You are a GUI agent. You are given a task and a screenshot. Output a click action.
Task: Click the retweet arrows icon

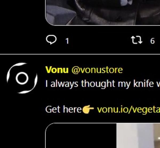137,40
